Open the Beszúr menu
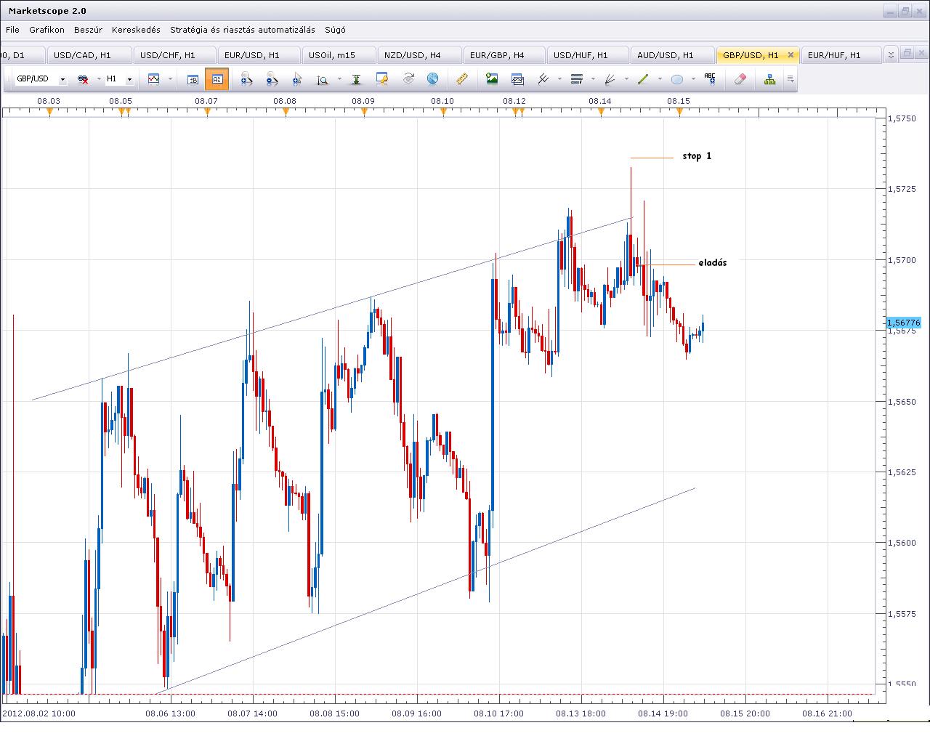This screenshot has width=930, height=744. [x=88, y=30]
